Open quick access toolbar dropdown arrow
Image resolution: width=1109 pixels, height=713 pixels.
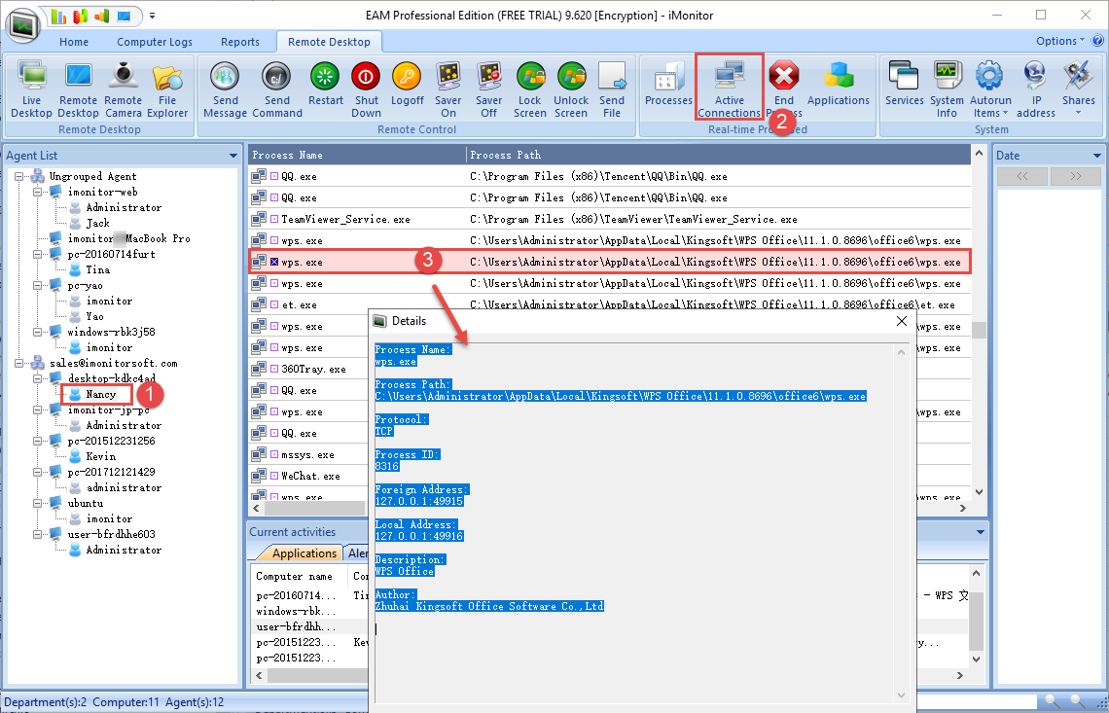pos(152,16)
